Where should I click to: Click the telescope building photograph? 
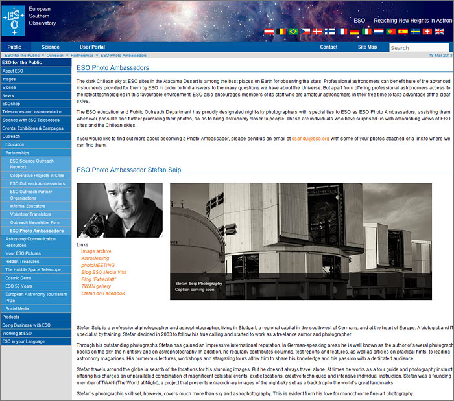pyautogui.click(x=301, y=242)
